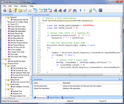Click the connect database toolbar icon
Screen dimensions: 124x104
click(5, 10)
